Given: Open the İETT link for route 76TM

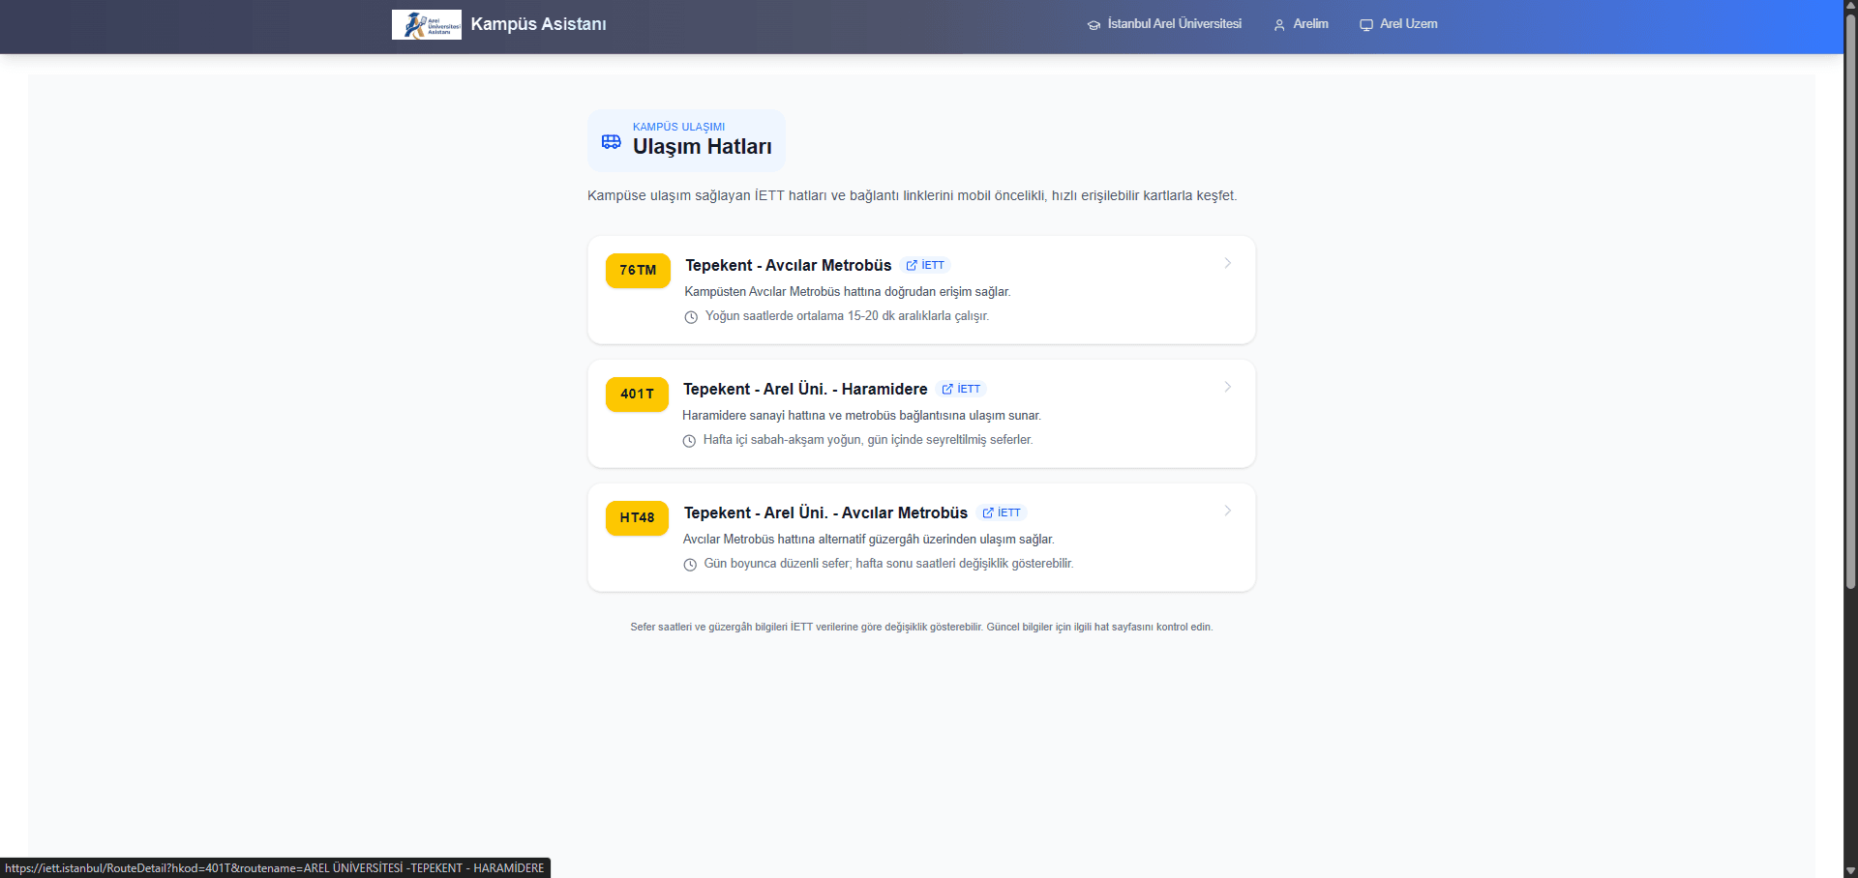Looking at the screenshot, I should point(925,265).
